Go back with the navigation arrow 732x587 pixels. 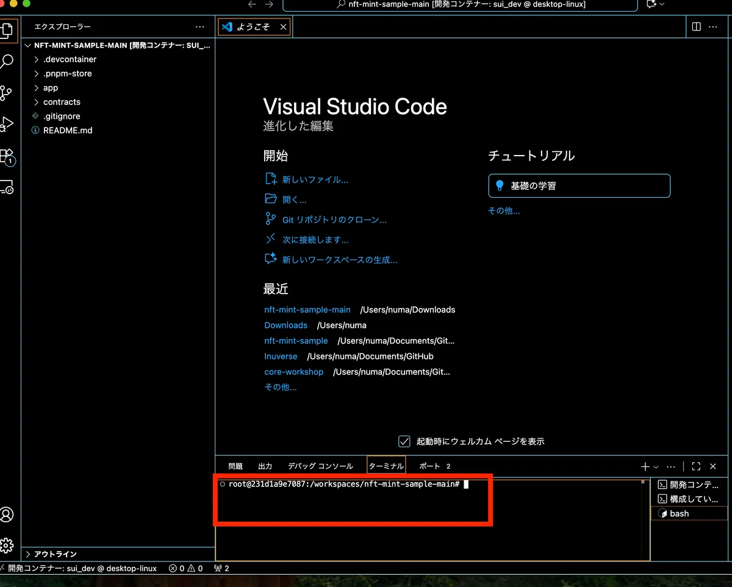(253, 4)
